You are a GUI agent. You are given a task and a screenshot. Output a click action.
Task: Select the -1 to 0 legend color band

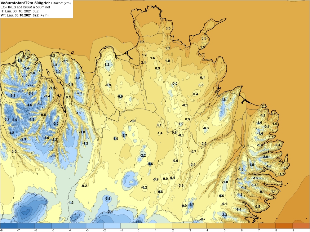pos(129,226)
